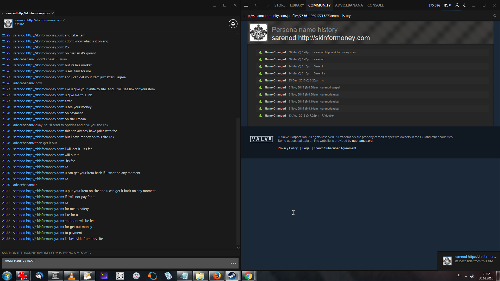This screenshot has width=500, height=281.
Task: Open Chrome from the taskbar
Action: 248,276
